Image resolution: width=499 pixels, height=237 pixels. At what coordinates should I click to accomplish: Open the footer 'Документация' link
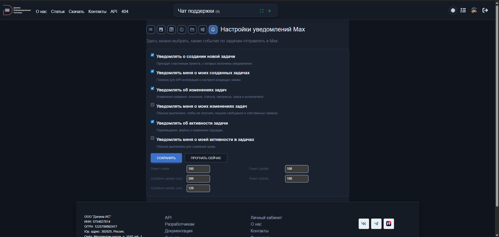(179, 231)
